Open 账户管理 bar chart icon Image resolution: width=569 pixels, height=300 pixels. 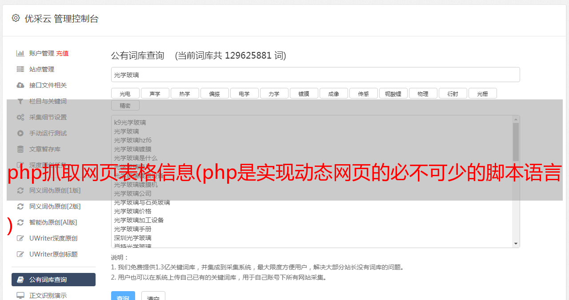(20, 53)
